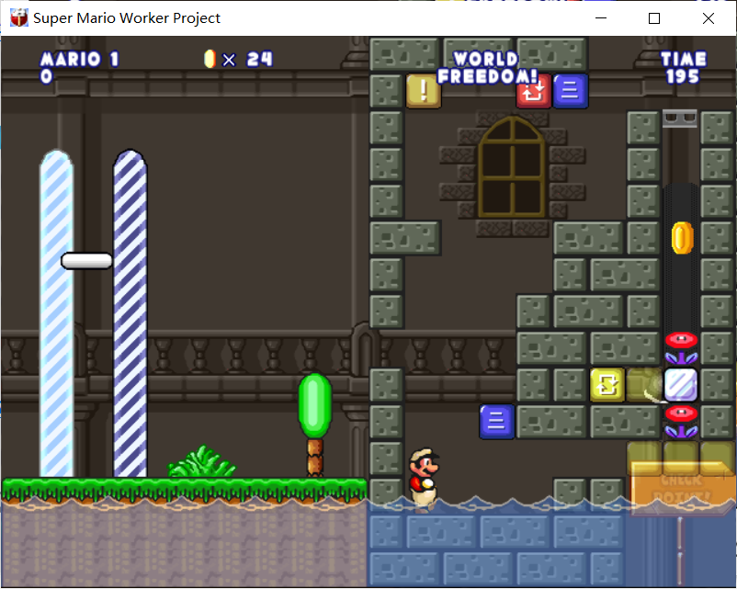Minimize the Super Mario Worker Project window
737x589 pixels.
click(x=601, y=17)
